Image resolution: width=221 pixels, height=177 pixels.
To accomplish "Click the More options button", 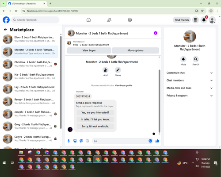I will tap(135, 50).
